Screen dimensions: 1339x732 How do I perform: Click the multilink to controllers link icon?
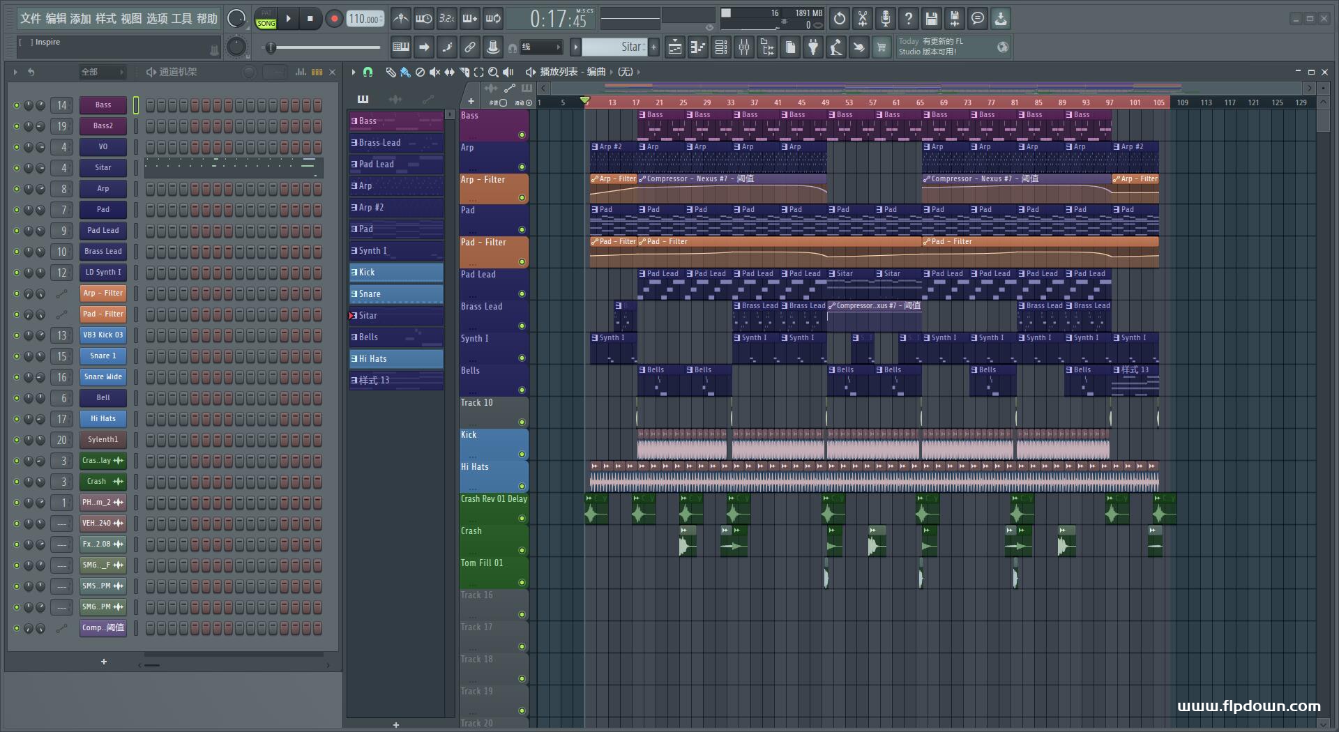click(x=470, y=47)
